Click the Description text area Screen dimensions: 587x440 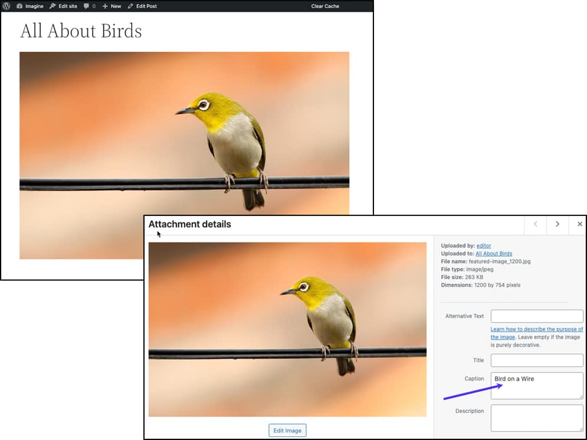click(x=536, y=418)
